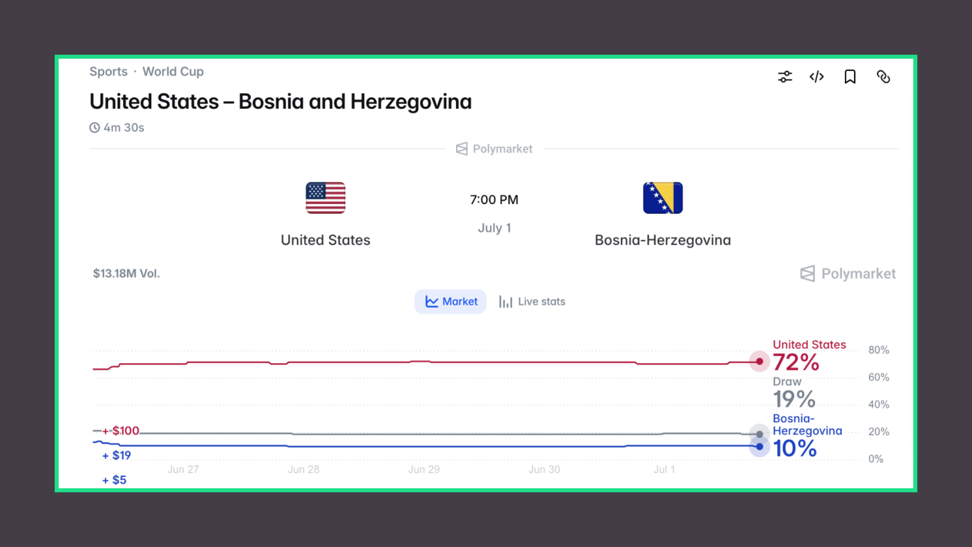
Task: Click the Polymarket watermark near the volume
Action: [848, 273]
